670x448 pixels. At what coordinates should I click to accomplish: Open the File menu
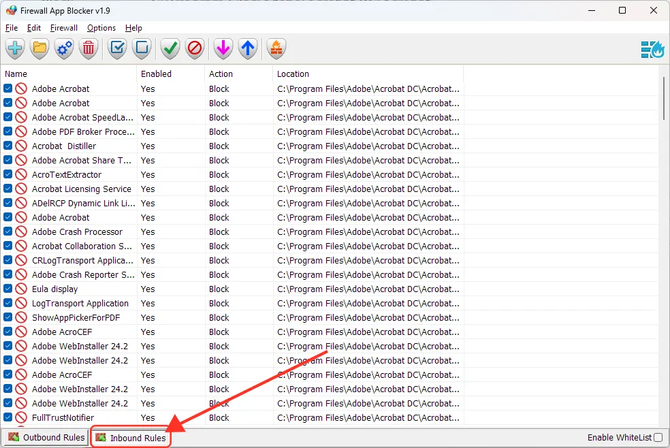[12, 28]
